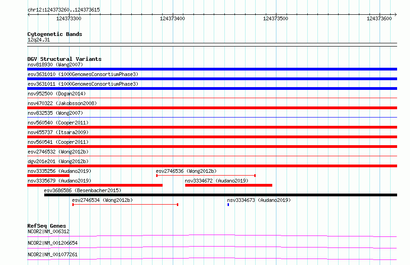
Task: Click the nsv3335679 (Audano2019) label
Action: (x=59, y=181)
